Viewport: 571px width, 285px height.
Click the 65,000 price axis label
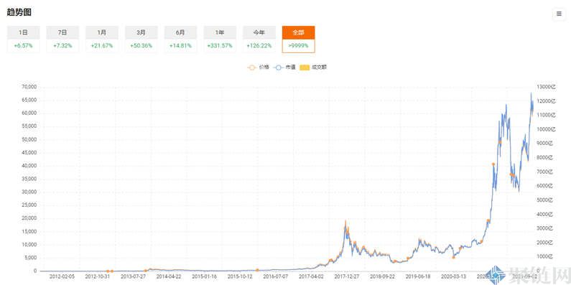30,100
